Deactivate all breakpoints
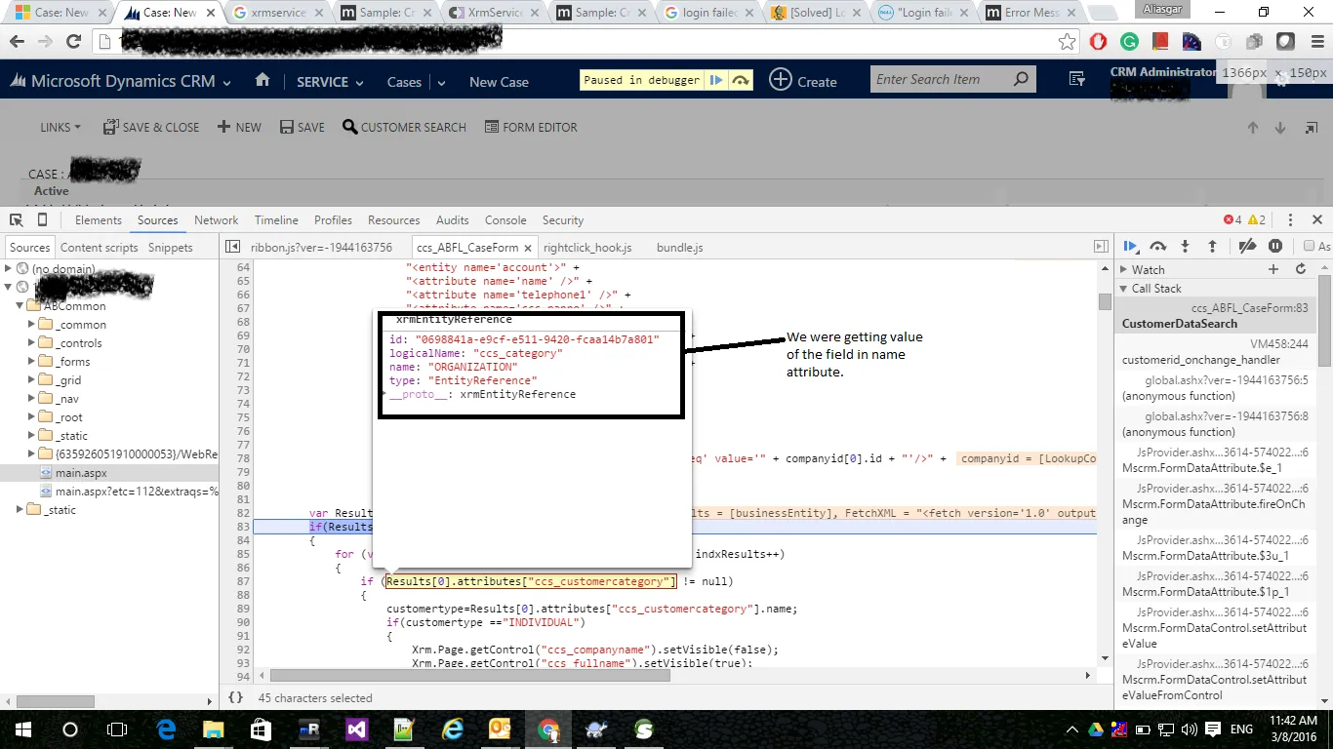Screen dimensions: 1333x749 tap(1247, 247)
